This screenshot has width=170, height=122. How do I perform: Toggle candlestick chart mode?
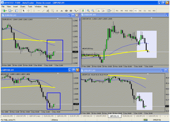[x=83, y=11]
